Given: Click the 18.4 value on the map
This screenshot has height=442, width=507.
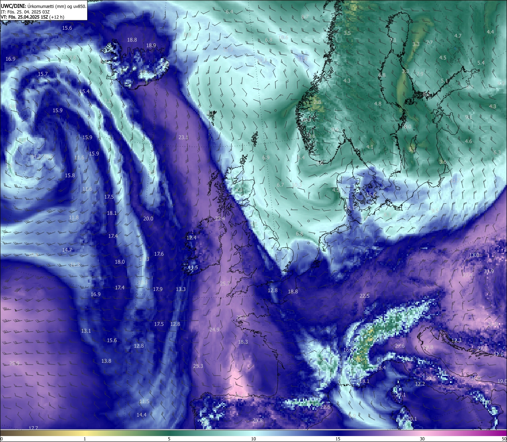Looking at the screenshot, I should pyautogui.click(x=381, y=368).
